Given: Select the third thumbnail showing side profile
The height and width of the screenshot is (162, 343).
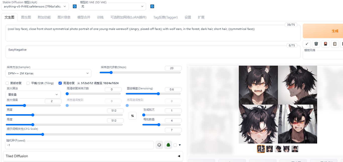Looking at the screenshot, I should pyautogui.click(x=278, y=149).
